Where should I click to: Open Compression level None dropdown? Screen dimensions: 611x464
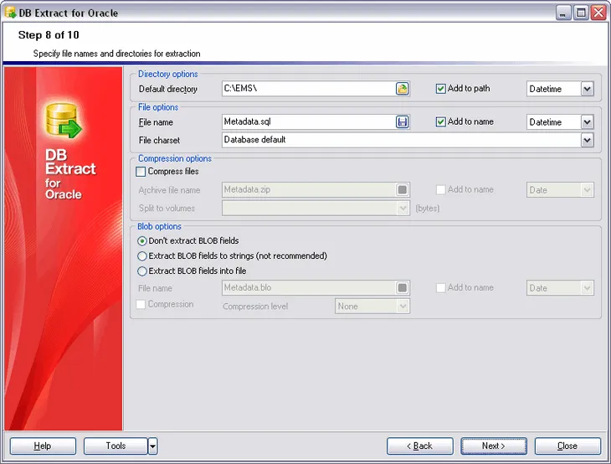coord(403,307)
